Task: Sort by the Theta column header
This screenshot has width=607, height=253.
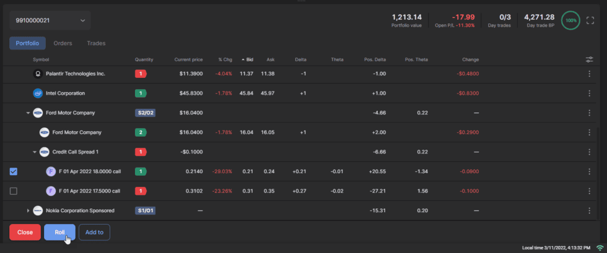Action: click(x=337, y=59)
